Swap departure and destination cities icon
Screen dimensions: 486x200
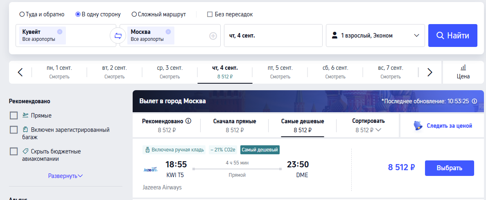[x=118, y=36]
